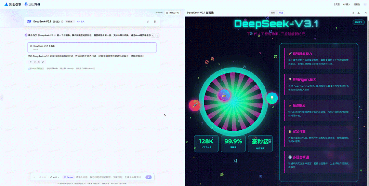Click the total time 74.03s statistic
The image size is (369, 186).
tap(52, 69)
